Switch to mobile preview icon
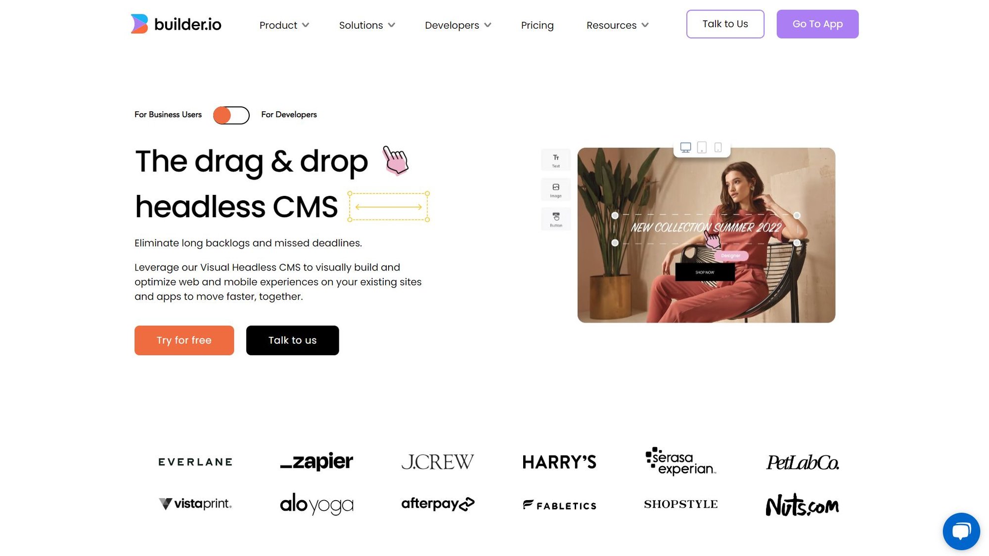The width and height of the screenshot is (989, 556). [x=718, y=147]
